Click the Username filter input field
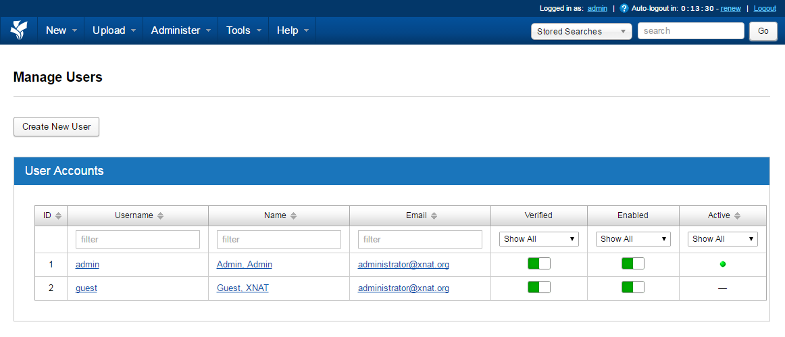Image resolution: width=785 pixels, height=337 pixels. (138, 239)
